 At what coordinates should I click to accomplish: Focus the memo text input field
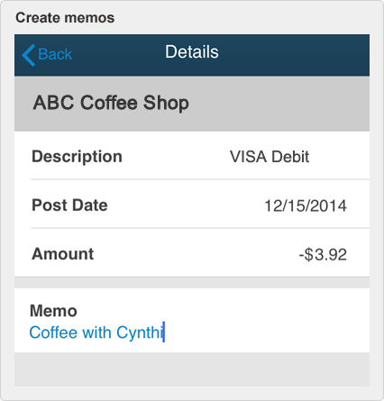[192, 333]
